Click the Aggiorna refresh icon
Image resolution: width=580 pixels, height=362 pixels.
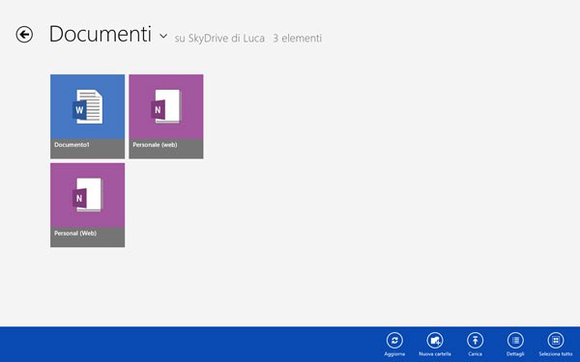394,340
